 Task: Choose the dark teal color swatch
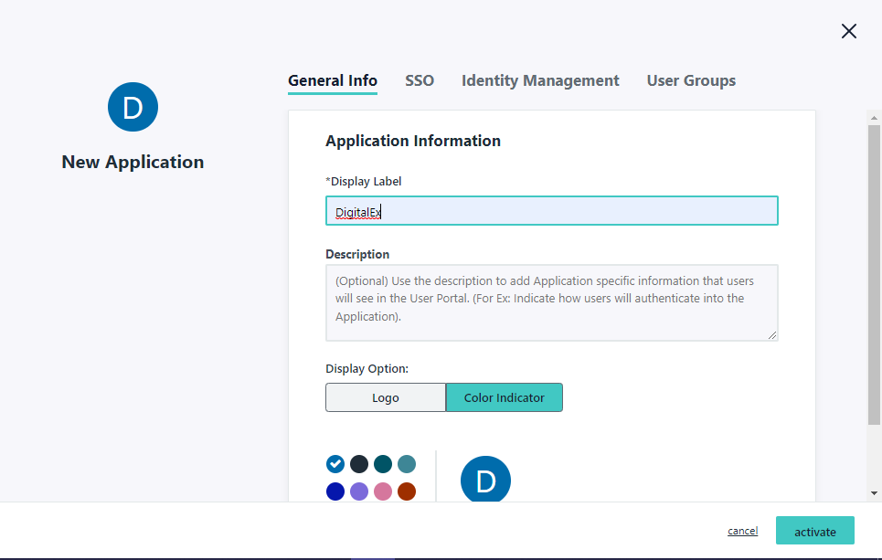[383, 464]
